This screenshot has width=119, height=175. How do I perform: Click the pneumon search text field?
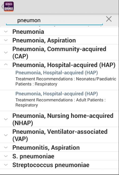(55, 21)
